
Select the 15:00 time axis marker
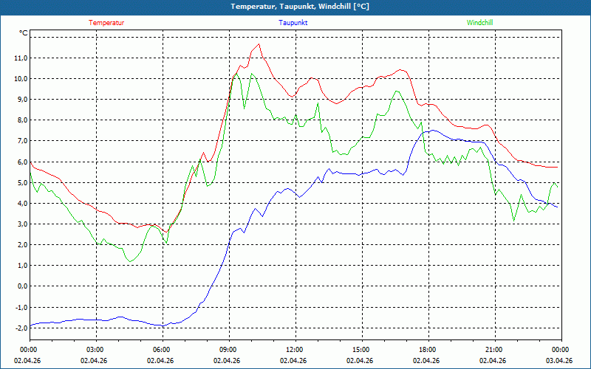(x=361, y=350)
